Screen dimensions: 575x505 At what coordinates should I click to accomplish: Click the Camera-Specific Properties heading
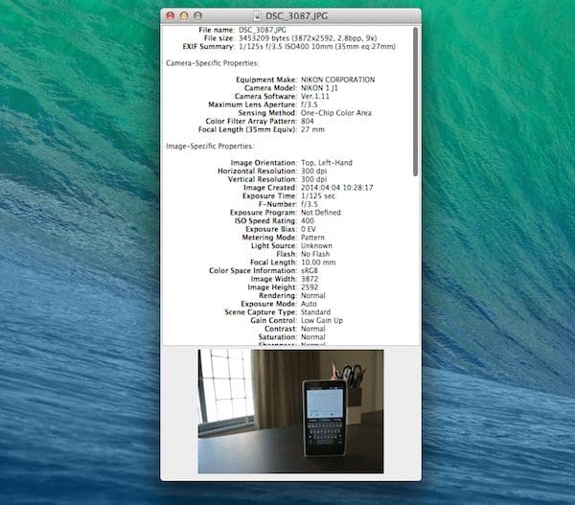coord(213,63)
